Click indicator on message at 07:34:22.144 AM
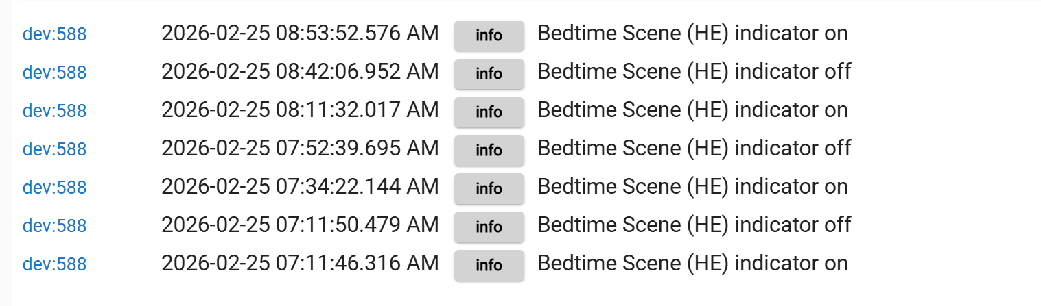The width and height of the screenshot is (1041, 306). click(x=692, y=187)
